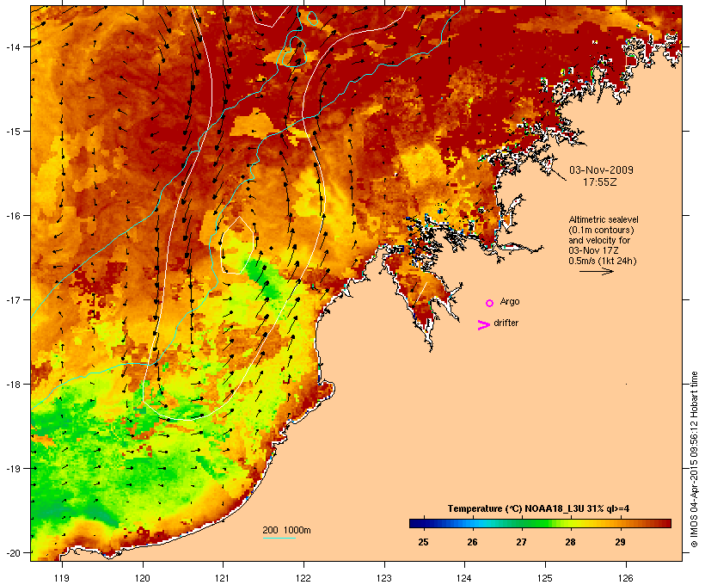Image resolution: width=705 pixels, height=585 pixels.
Task: Click the colorbar value '29'
Action: [x=620, y=542]
